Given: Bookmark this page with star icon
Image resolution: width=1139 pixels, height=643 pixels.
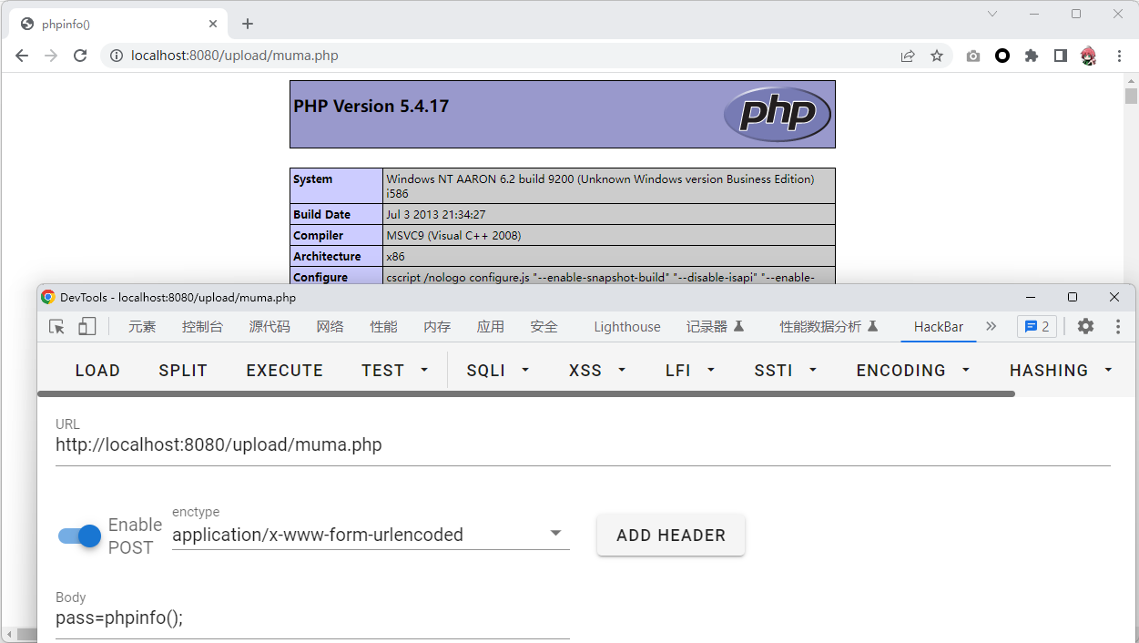Looking at the screenshot, I should click(936, 56).
